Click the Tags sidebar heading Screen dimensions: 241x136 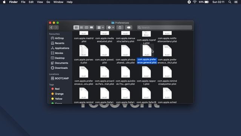click(52, 85)
